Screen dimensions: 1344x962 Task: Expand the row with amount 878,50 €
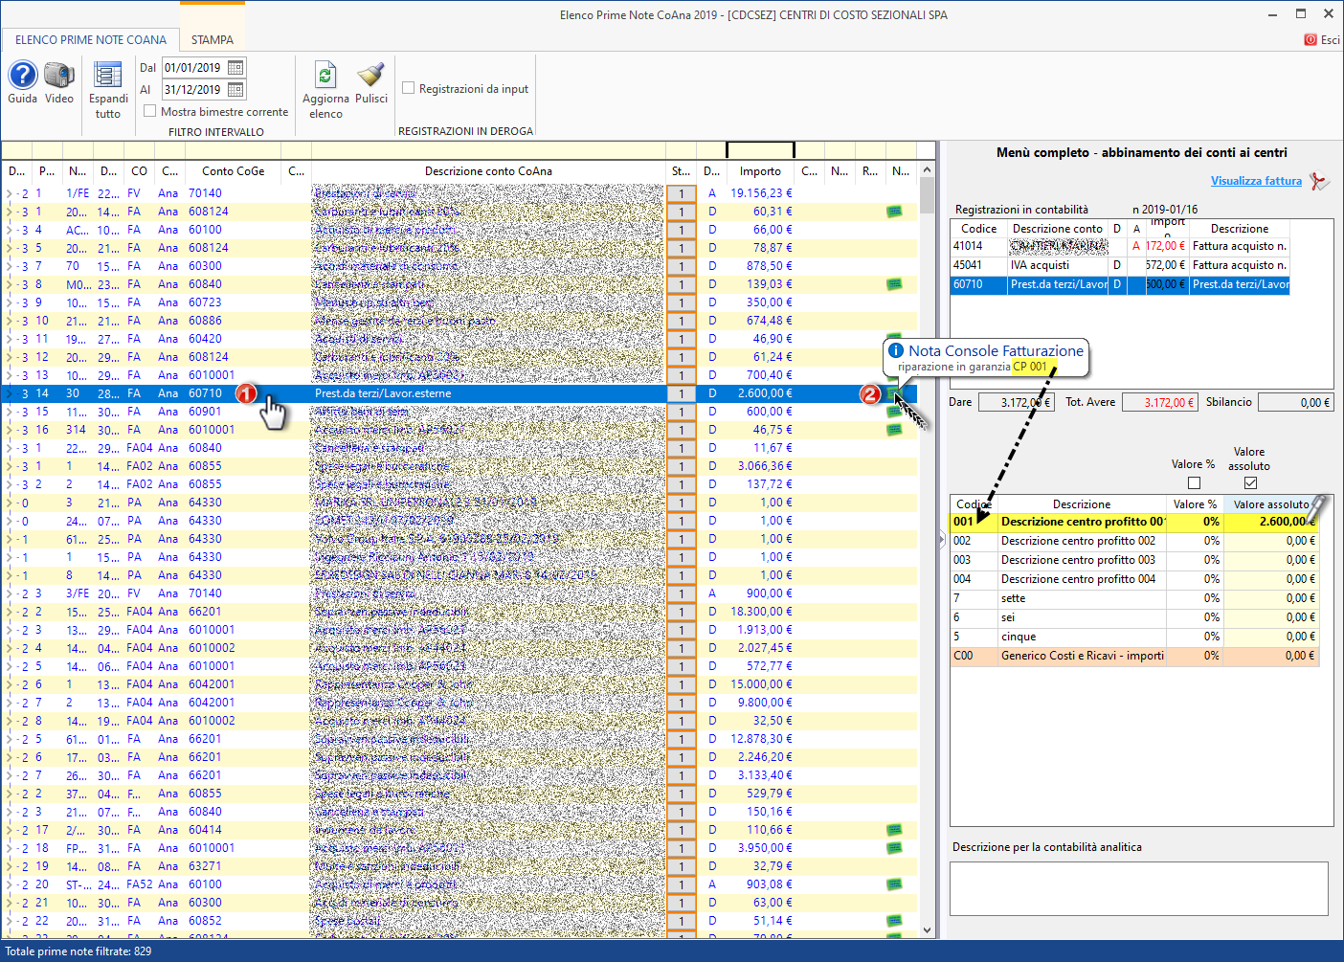(10, 266)
